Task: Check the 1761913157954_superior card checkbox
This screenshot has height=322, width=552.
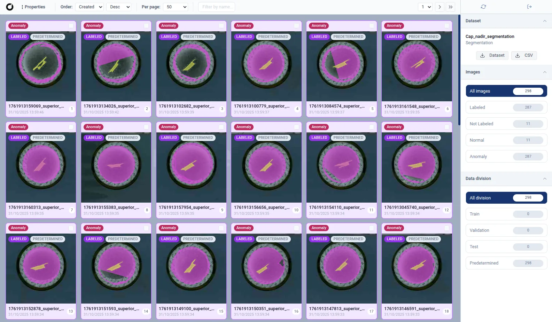Action: 221,127
